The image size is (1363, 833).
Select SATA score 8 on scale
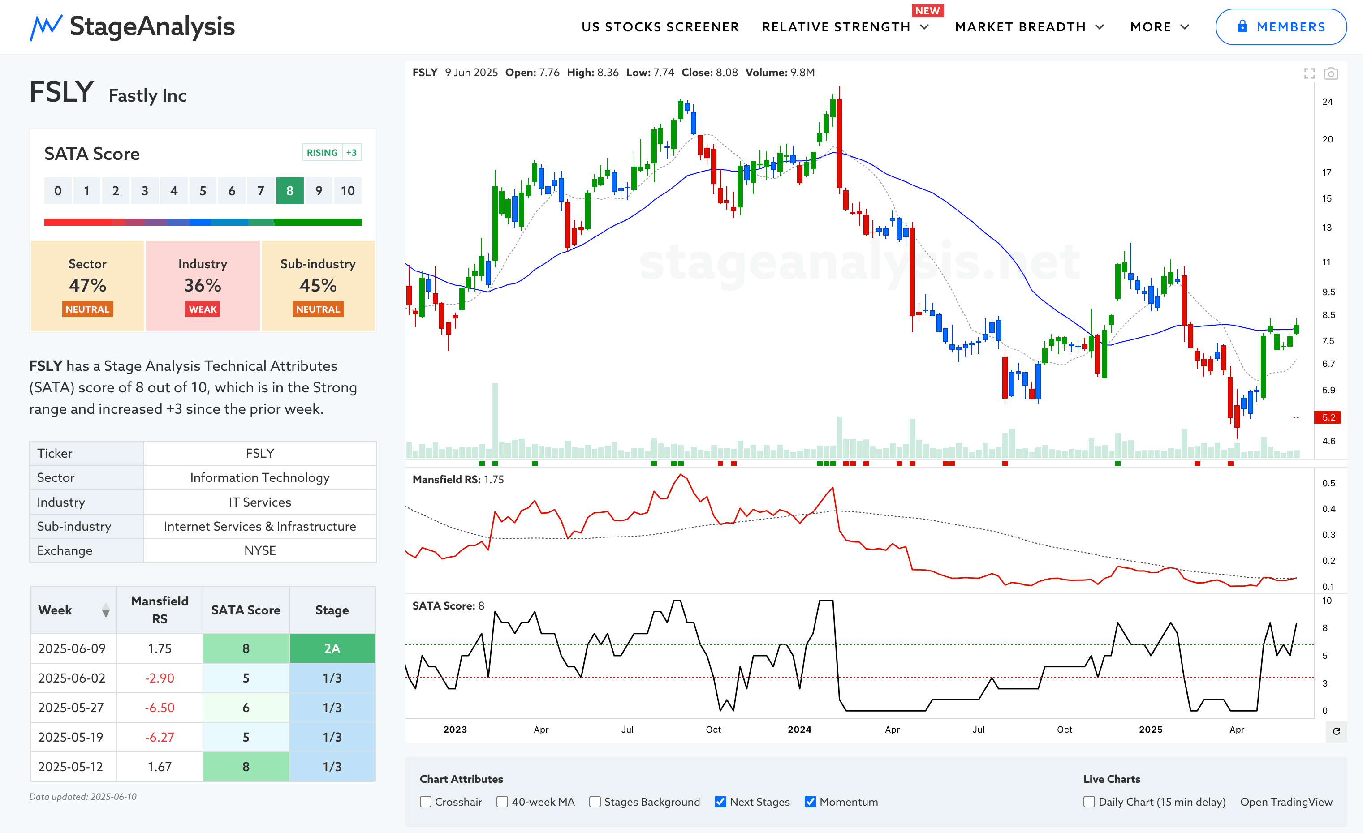tap(290, 191)
